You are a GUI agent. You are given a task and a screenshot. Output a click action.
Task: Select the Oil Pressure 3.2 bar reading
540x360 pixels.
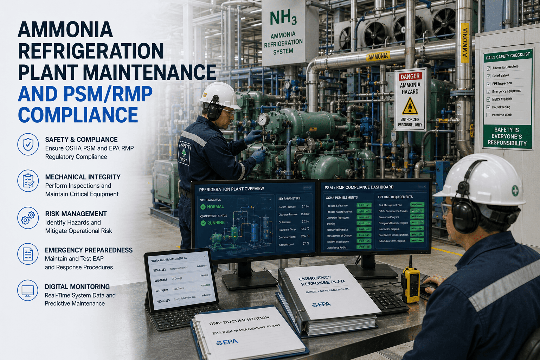(x=294, y=222)
